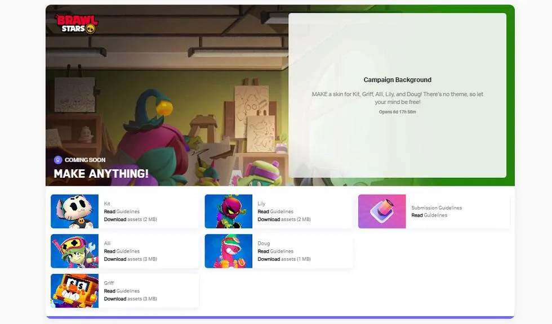Download assets for Lily
The image size is (552, 324).
[x=284, y=219]
